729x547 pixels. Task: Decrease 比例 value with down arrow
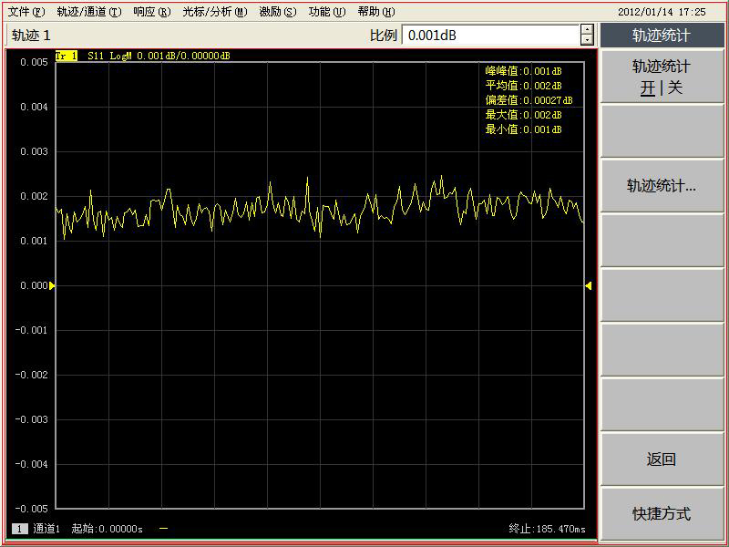coord(587,40)
